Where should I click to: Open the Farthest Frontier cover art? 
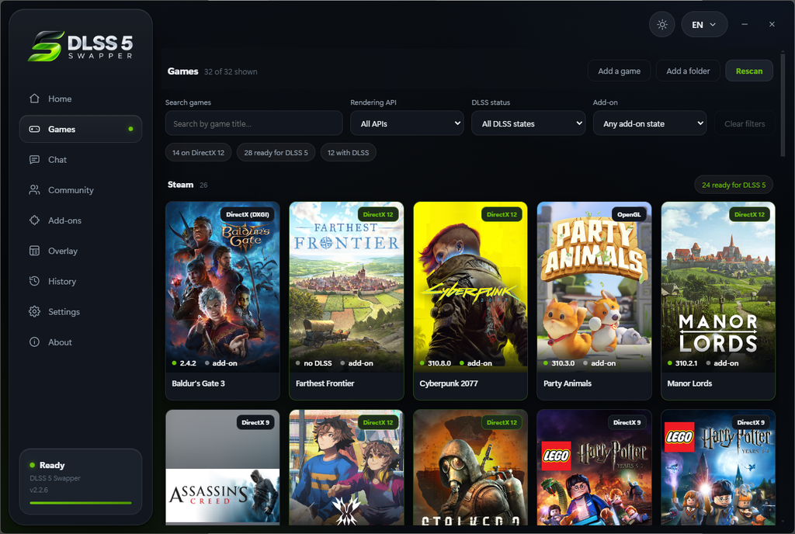point(346,286)
